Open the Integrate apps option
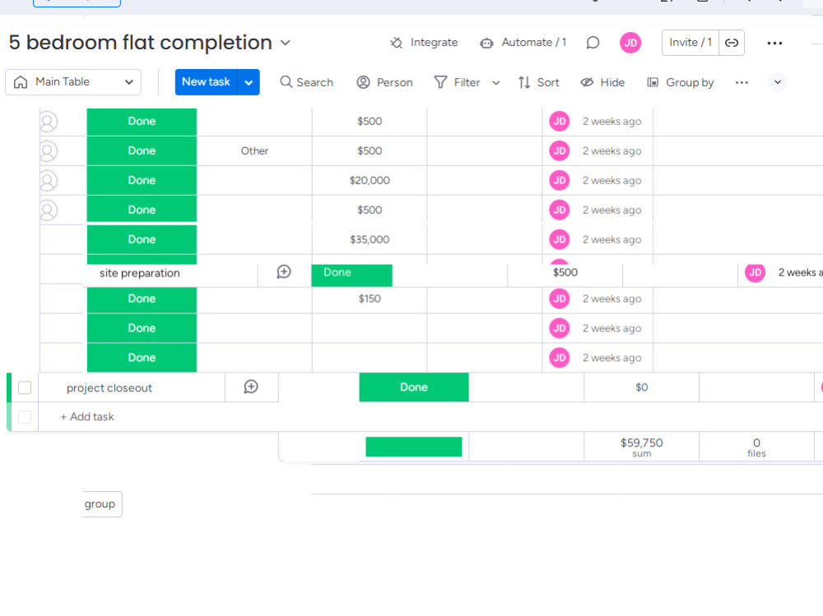The height and width of the screenshot is (616, 823). click(x=424, y=43)
